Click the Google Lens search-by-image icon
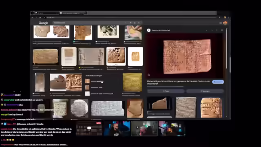 pos(135,23)
